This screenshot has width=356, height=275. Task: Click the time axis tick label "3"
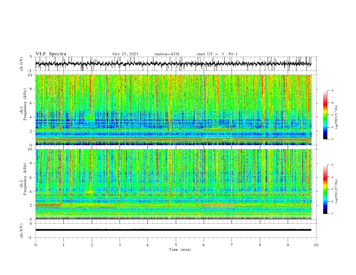pyautogui.click(x=120, y=245)
